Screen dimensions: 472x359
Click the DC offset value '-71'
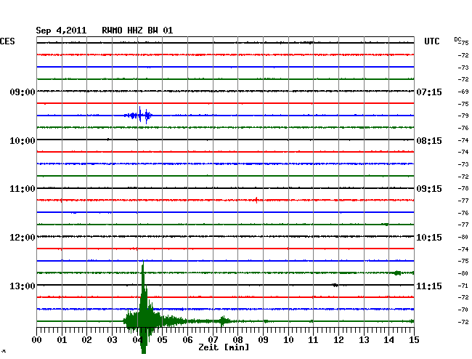[x=463, y=286]
